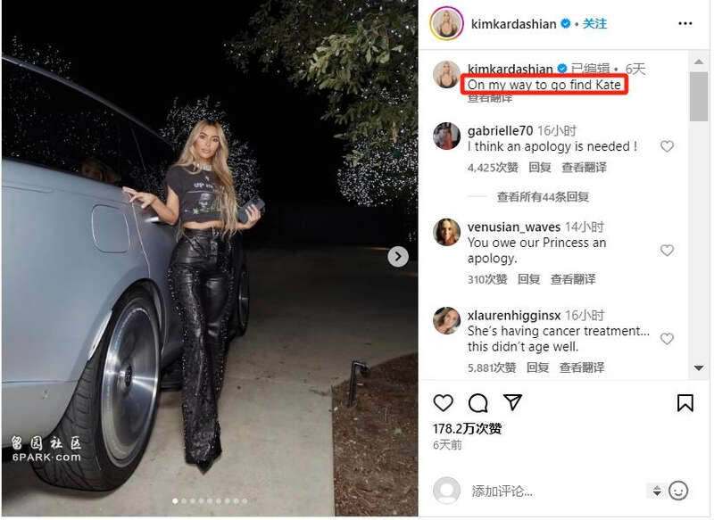714x520 pixels.
Task: View translation of venusian_waves' comment
Action: pos(573,279)
